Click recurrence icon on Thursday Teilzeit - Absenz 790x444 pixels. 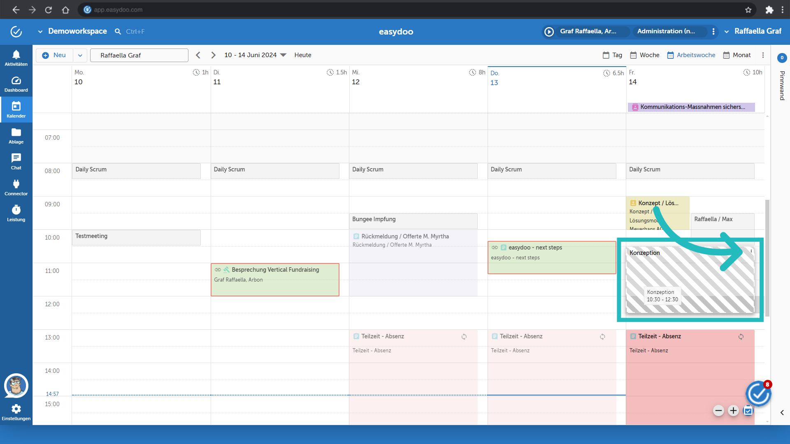(602, 337)
